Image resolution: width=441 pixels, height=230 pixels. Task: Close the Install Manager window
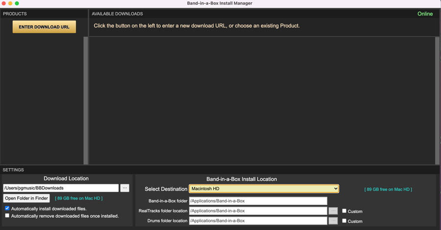coord(3,3)
